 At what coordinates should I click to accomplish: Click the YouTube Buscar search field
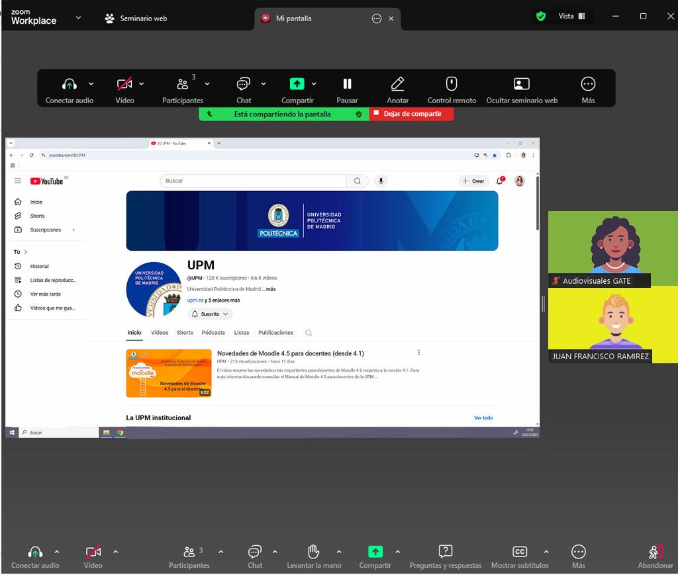tap(253, 181)
